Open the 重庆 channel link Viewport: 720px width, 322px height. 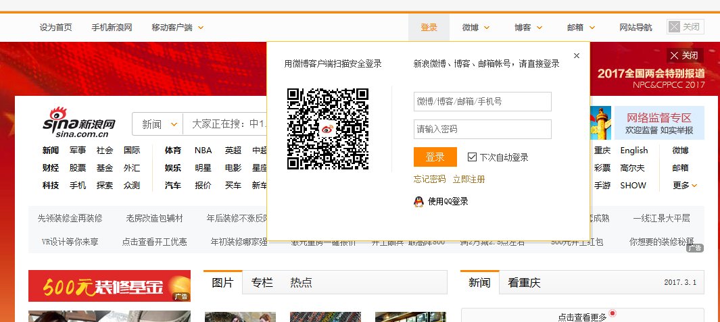602,150
